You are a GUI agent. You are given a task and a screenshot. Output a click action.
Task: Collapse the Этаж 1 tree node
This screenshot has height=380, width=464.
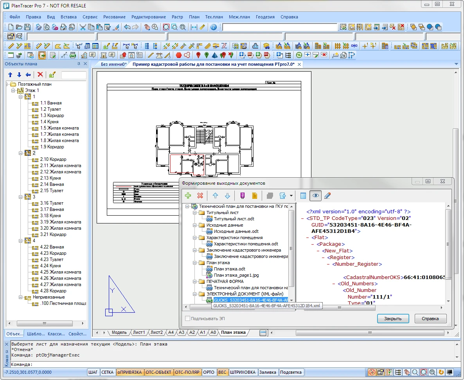pyautogui.click(x=13, y=90)
